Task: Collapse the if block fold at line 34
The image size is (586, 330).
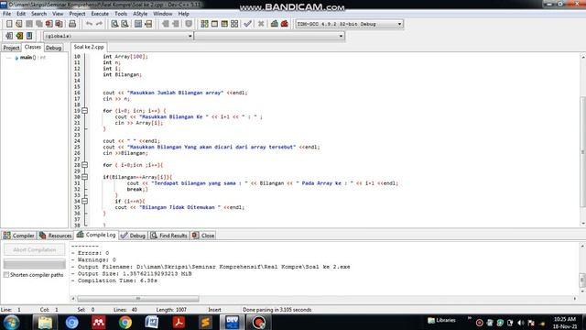Action: tap(85, 201)
